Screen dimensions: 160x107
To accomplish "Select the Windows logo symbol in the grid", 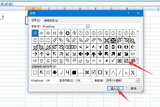I will click(133, 61).
